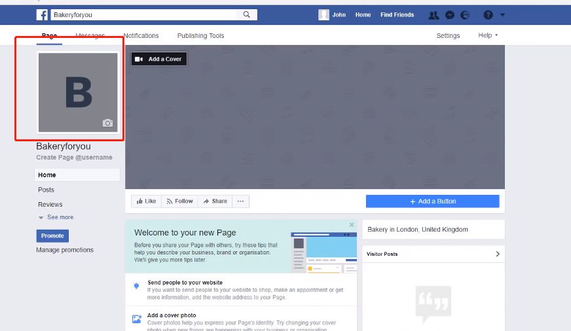
Task: Click the help question mark icon
Action: [x=488, y=15]
